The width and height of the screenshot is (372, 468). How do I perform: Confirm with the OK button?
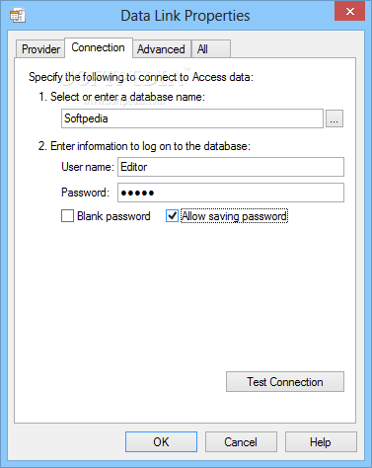coord(161,442)
